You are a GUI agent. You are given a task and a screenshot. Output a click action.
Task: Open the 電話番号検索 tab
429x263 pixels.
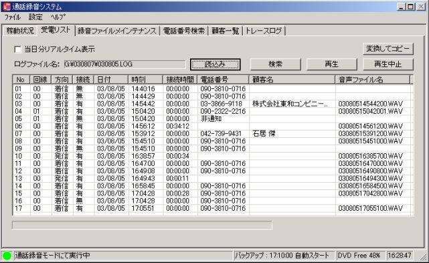coord(184,31)
